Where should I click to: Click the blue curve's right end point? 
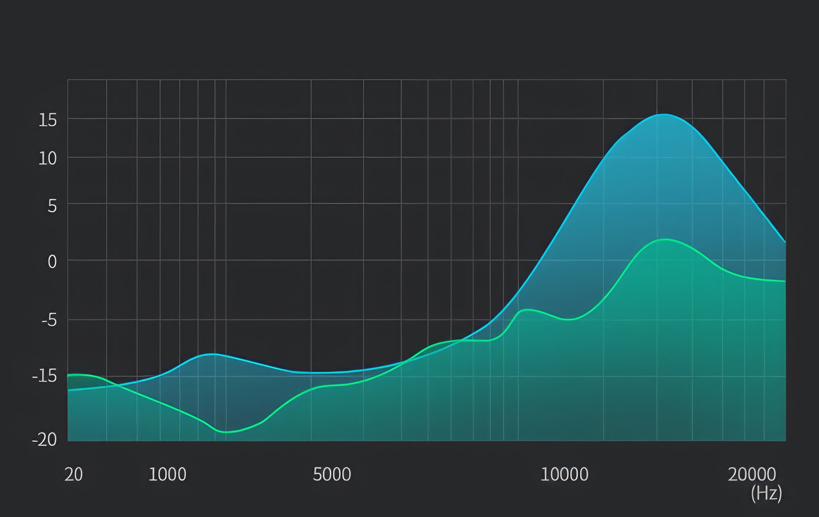click(x=785, y=242)
